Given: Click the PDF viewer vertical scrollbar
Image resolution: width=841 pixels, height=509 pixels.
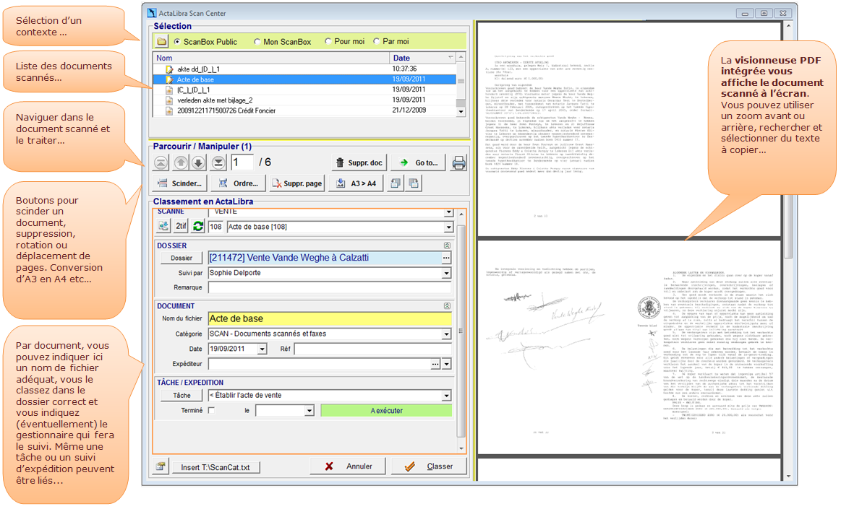Looking at the screenshot, I should click(x=788, y=251).
